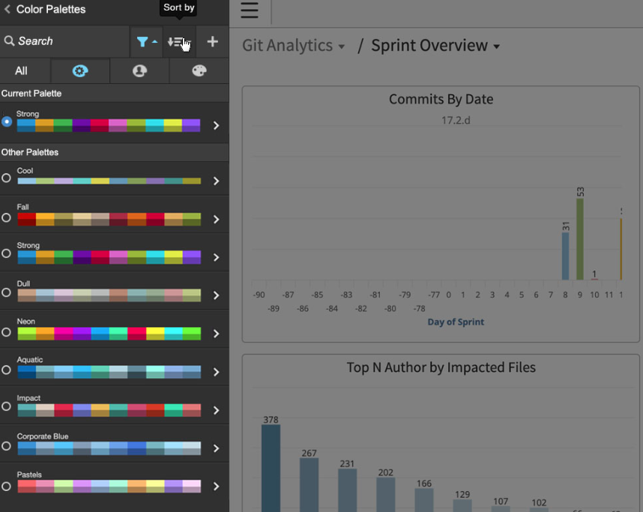Select the Corporate Blue palette radio button
The image size is (643, 512).
[6, 446]
